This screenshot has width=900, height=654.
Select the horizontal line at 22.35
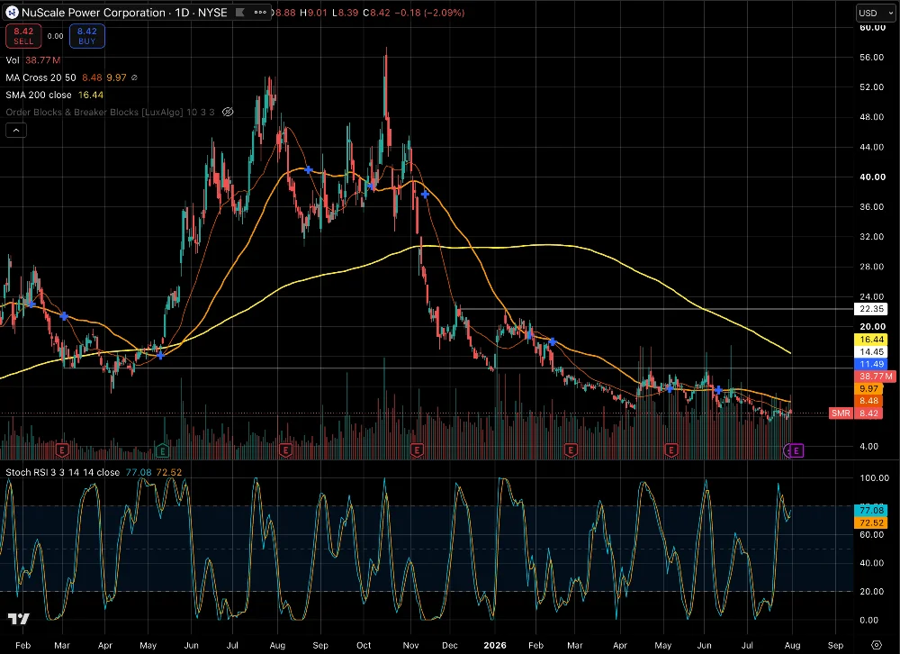[x=654, y=309]
